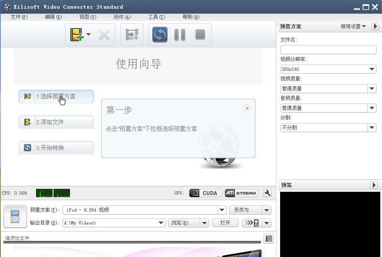This screenshot has width=382, height=257.
Task: Click the CPU activity meter
Action: tap(53, 193)
